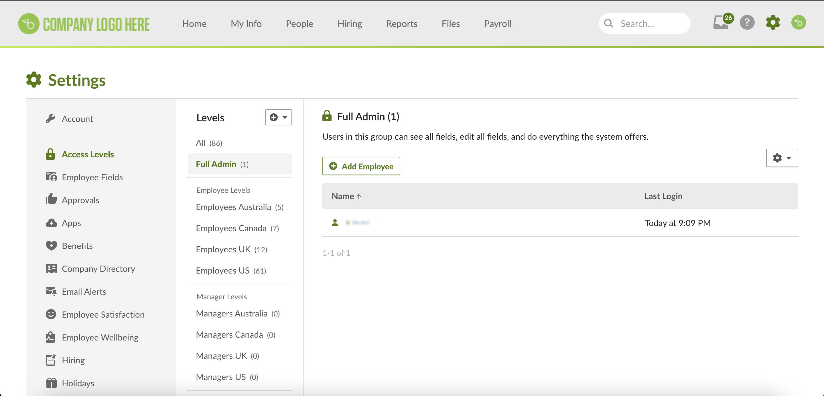Viewport: 824px width, 396px height.
Task: Open the Reports menu item
Action: [402, 23]
